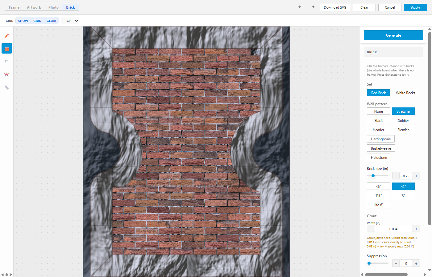Click the Cancel button
Viewport: 432px width, 277px height.
(390, 7)
